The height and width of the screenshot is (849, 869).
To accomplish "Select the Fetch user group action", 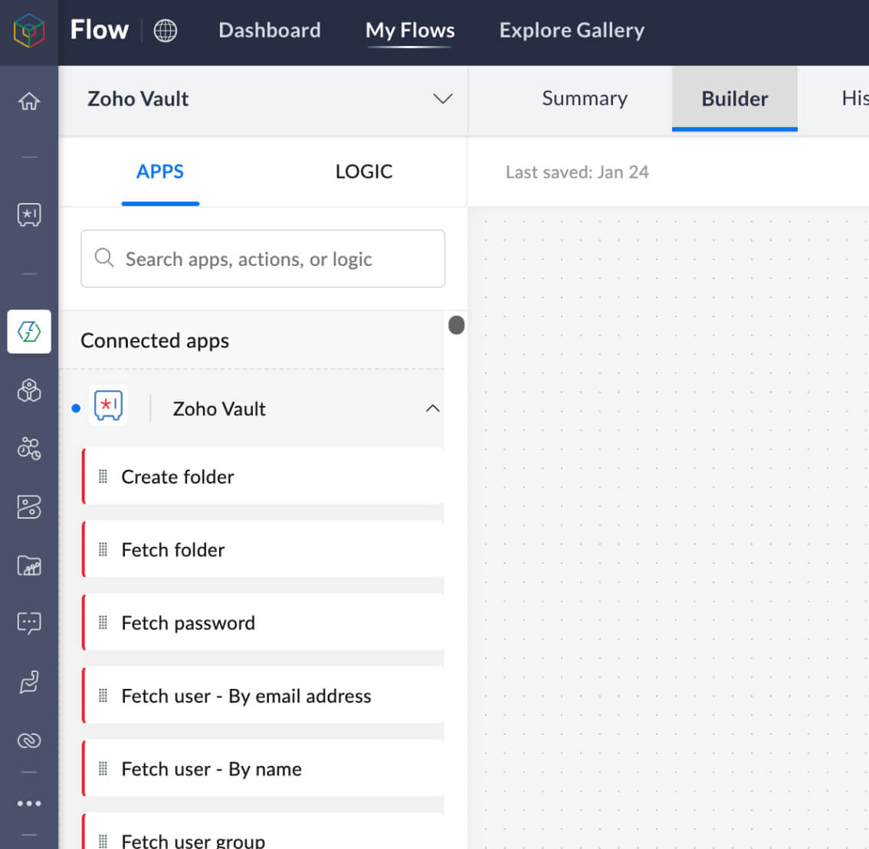I will 264,831.
